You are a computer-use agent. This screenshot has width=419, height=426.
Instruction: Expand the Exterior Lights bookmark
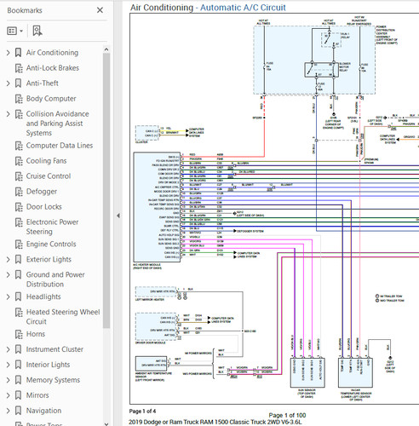8,260
